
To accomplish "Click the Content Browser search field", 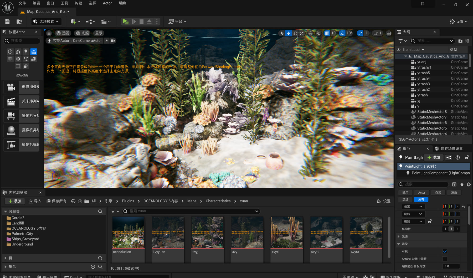I will pyautogui.click(x=191, y=211).
